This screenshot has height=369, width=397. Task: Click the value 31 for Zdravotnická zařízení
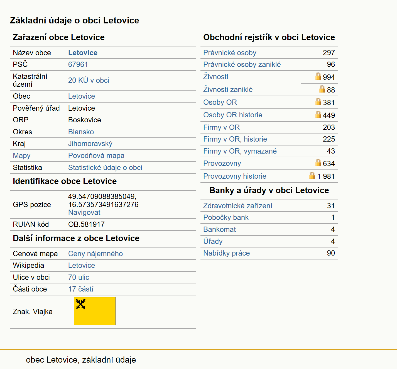click(331, 206)
